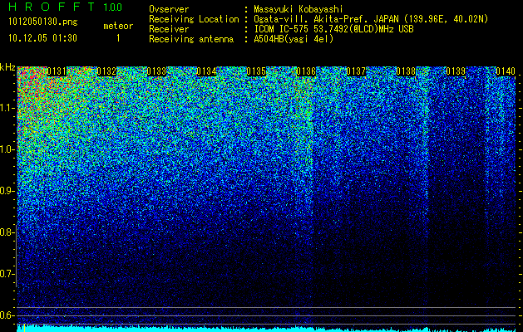The width and height of the screenshot is (523, 332).
Task: Click the yellow marker in the level graph
Action: [24, 328]
